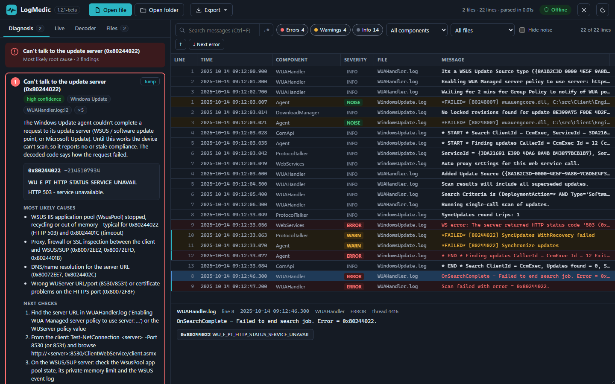Jump to previous error with up arrow
The height and width of the screenshot is (384, 615).
[181, 44]
